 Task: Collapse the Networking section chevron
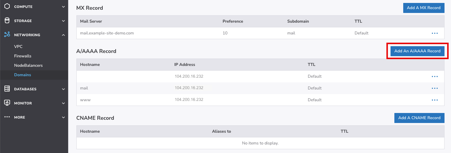pos(63,35)
